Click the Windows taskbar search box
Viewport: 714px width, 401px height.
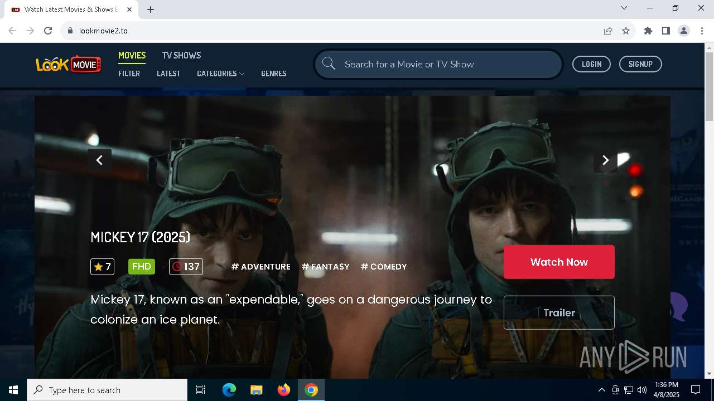click(x=107, y=390)
